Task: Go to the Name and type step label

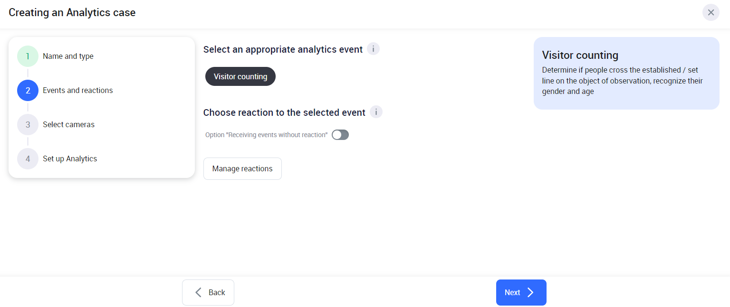Action: pyautogui.click(x=68, y=56)
